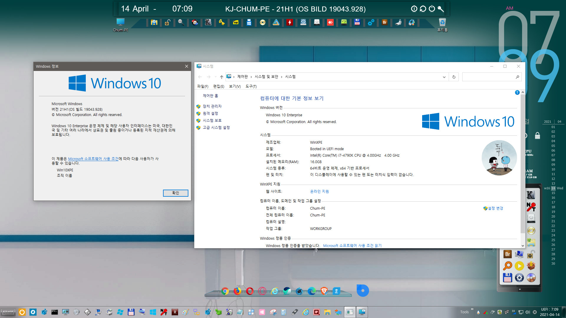Open the Chum-PE desktop computer icon
566x318 pixels.
click(x=120, y=25)
